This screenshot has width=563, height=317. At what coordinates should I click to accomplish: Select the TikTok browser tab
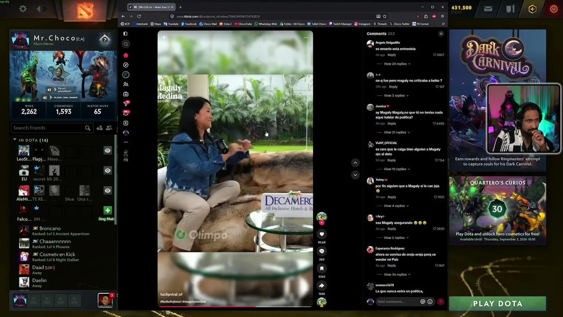151,7
